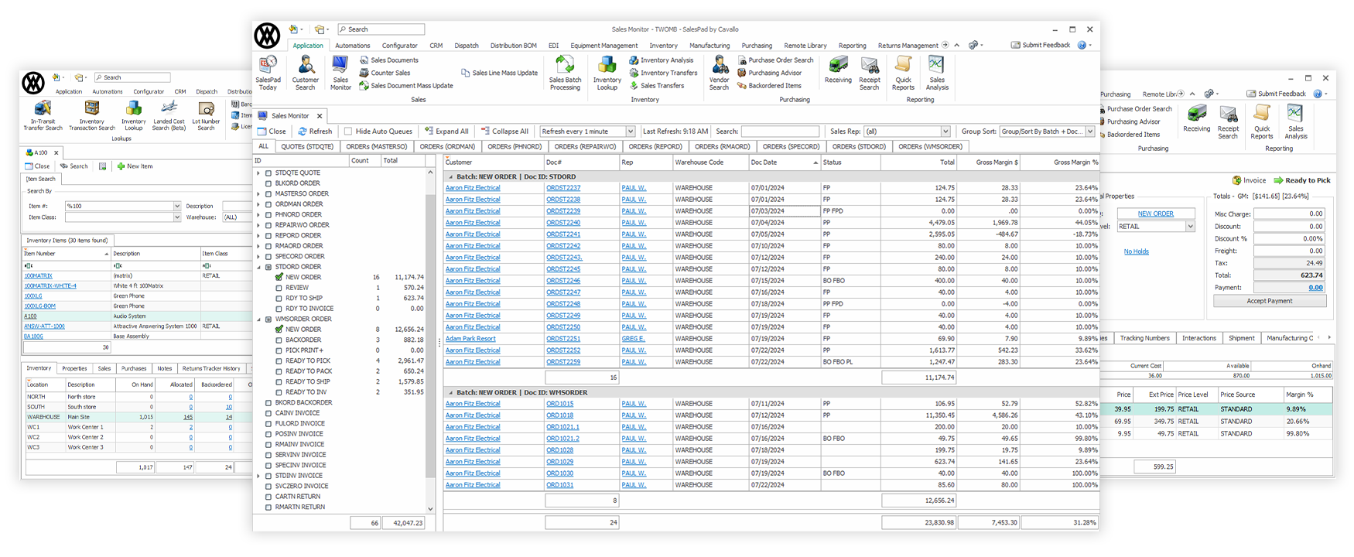Open Sales Analysis in the main ribbon
Viewport: 1354px width, 557px height.
pos(937,73)
